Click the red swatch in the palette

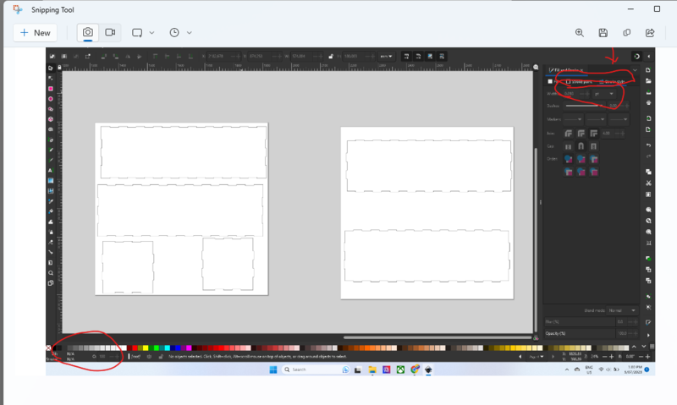click(135, 348)
